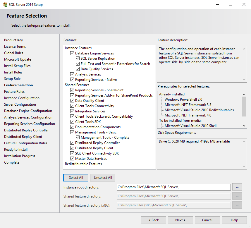The height and width of the screenshot is (228, 251).
Task: Click the prerequisites list scrollbar thumb
Action: coord(244,107)
